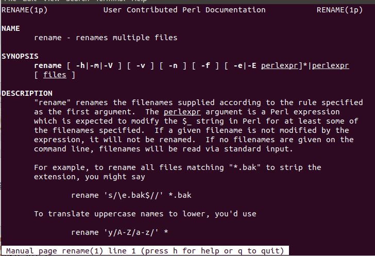The height and width of the screenshot is (256, 375).
Task: Click the manual page status line prompt
Action: [x=145, y=251]
